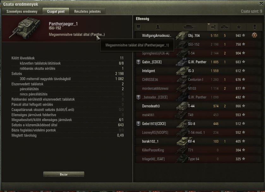Image resolution: width=265 pixels, height=192 pixels.
Task: Select the Csapat pont tab
Action: pos(56,11)
